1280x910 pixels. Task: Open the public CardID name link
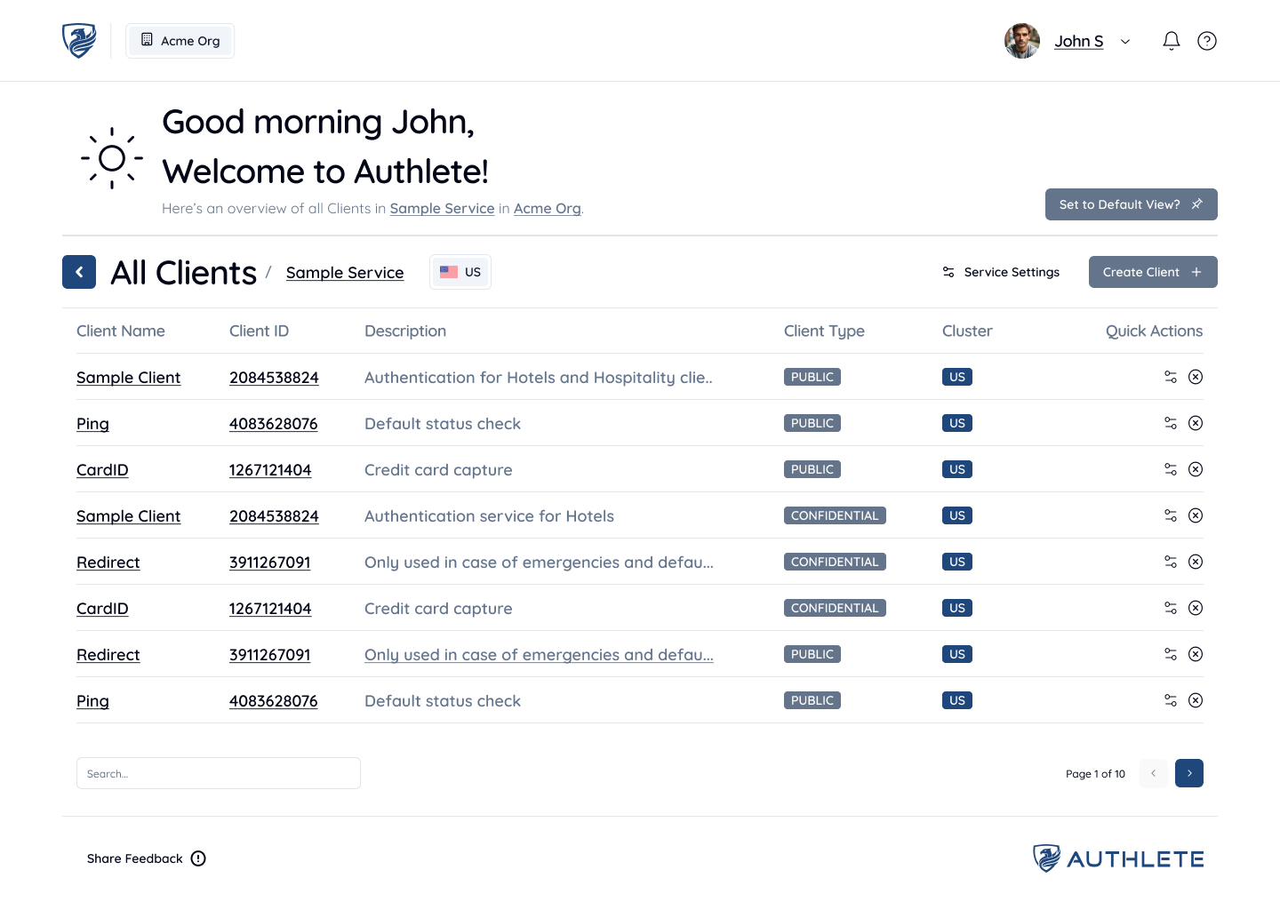point(102,470)
